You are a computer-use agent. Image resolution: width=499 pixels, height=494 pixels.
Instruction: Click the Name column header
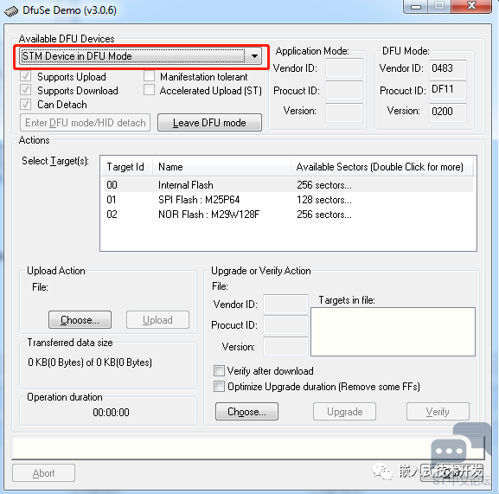click(x=221, y=166)
